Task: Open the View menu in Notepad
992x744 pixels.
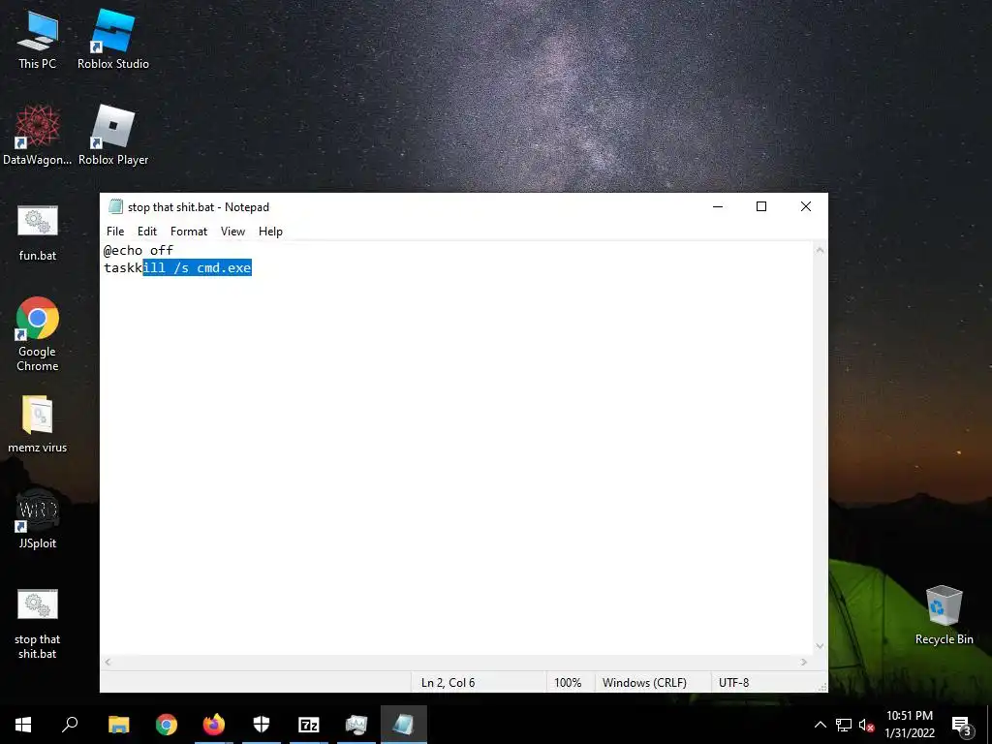Action: (232, 232)
